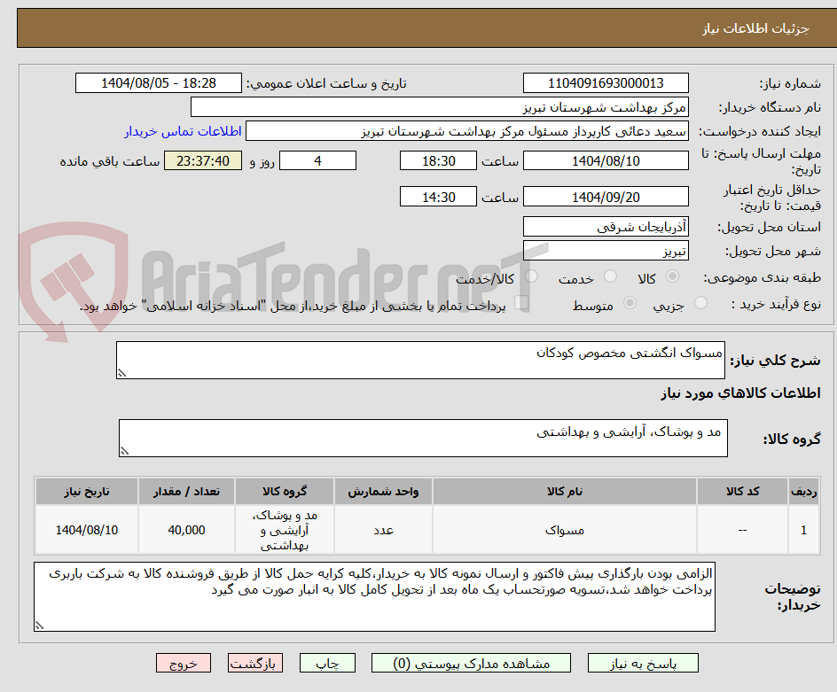Image resolution: width=837 pixels, height=692 pixels.
Task: Select the کالا radio button
Action: pos(673,276)
